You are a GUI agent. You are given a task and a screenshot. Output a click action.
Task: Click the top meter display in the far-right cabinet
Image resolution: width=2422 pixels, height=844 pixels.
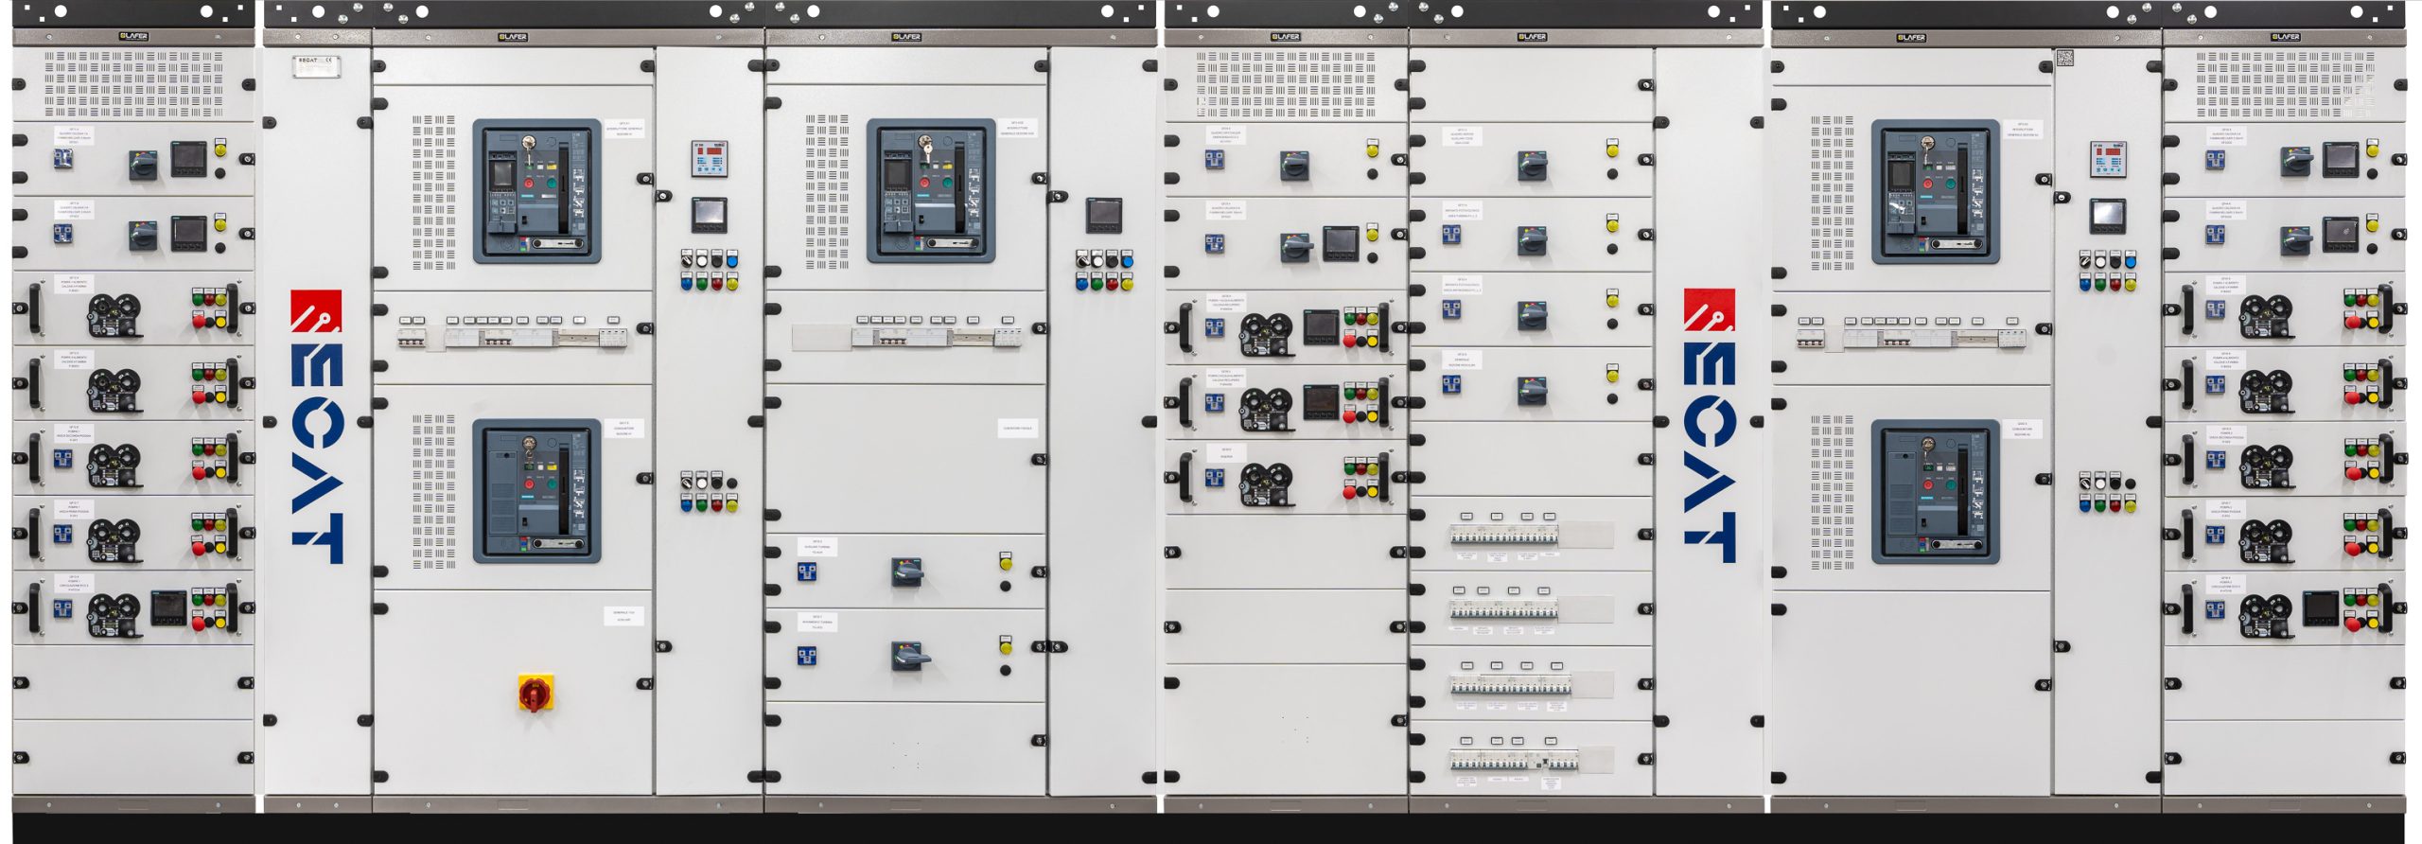(2341, 159)
